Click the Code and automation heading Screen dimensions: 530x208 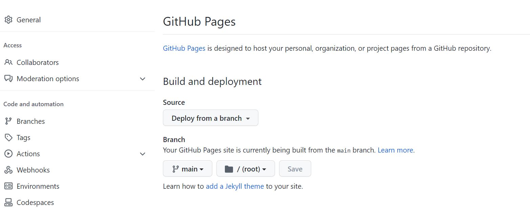pyautogui.click(x=34, y=104)
